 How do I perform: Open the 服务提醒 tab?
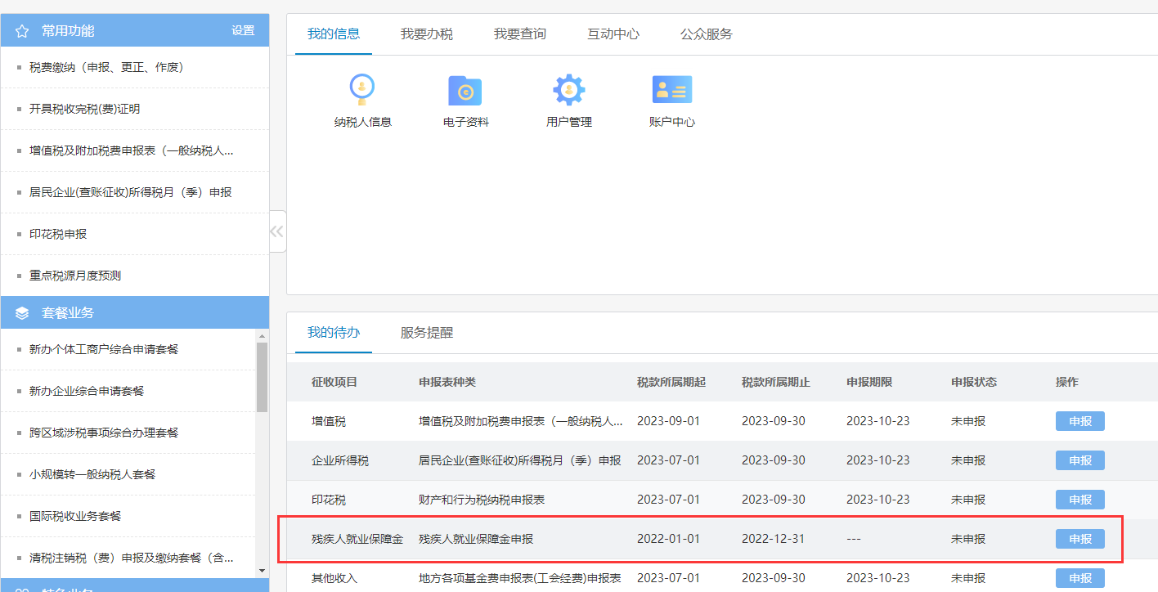point(426,333)
